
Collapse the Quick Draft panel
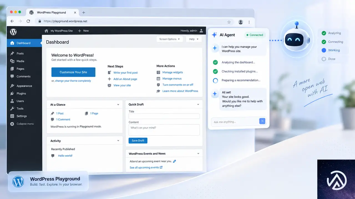click(x=198, y=104)
